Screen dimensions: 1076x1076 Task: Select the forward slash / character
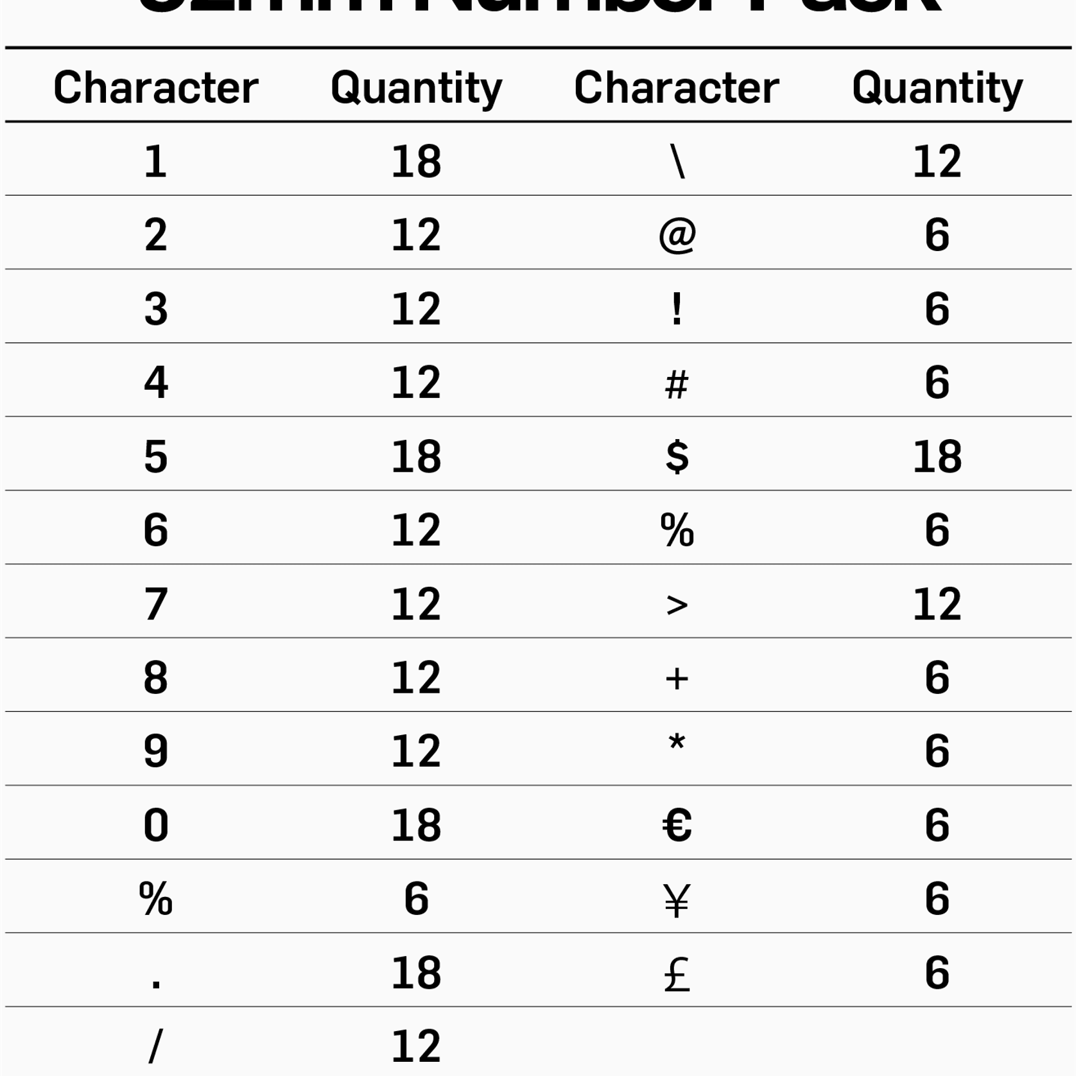click(155, 1046)
